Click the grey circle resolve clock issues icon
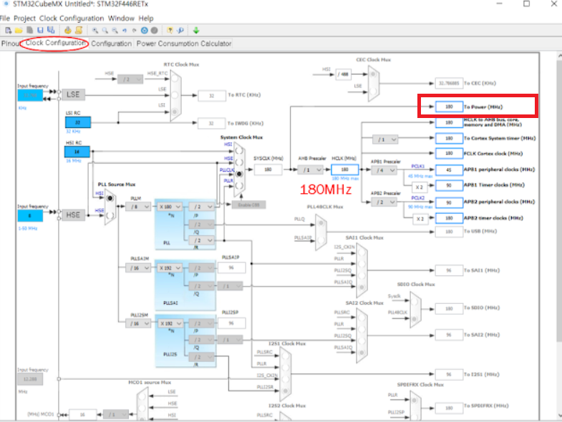Image resolution: width=562 pixels, height=422 pixels. click(154, 31)
